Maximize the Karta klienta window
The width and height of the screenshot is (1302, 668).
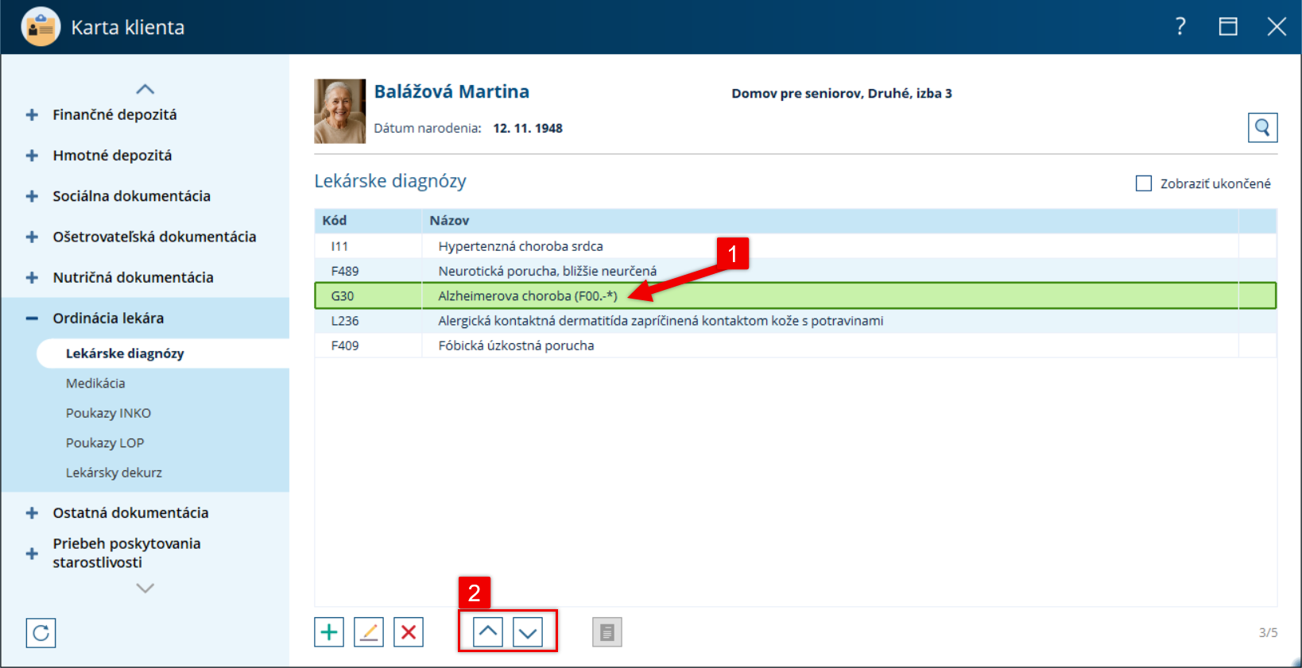[x=1228, y=27]
